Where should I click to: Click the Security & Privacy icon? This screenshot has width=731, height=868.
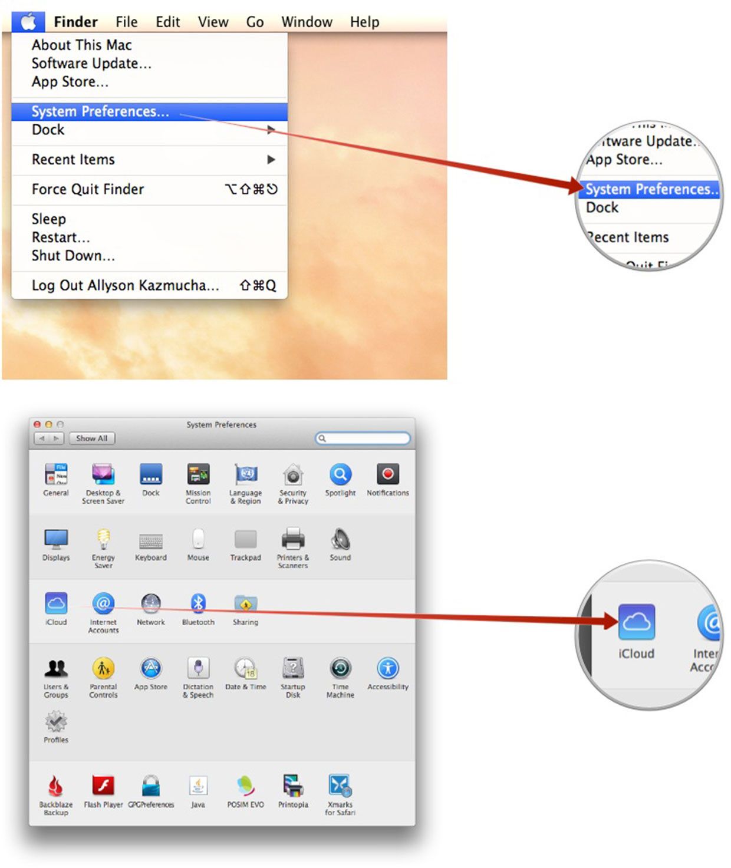click(293, 475)
